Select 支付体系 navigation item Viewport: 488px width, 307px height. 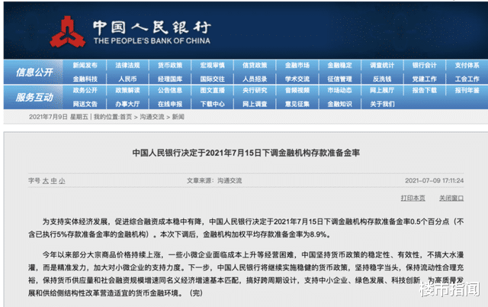coord(467,65)
